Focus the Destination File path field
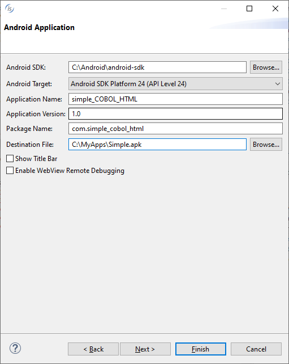The width and height of the screenshot is (289, 364). 157,145
